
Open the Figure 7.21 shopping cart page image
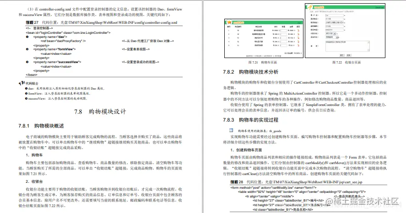(264, 38)
